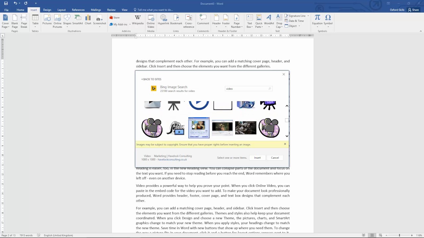Click the Undo arrow icon
Screen dimensions: 424x238
(15, 3)
